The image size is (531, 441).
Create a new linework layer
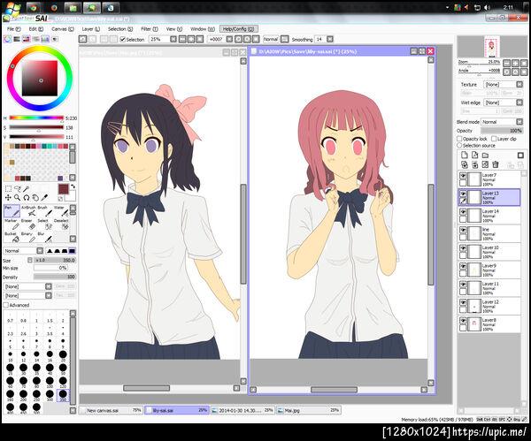pos(475,156)
